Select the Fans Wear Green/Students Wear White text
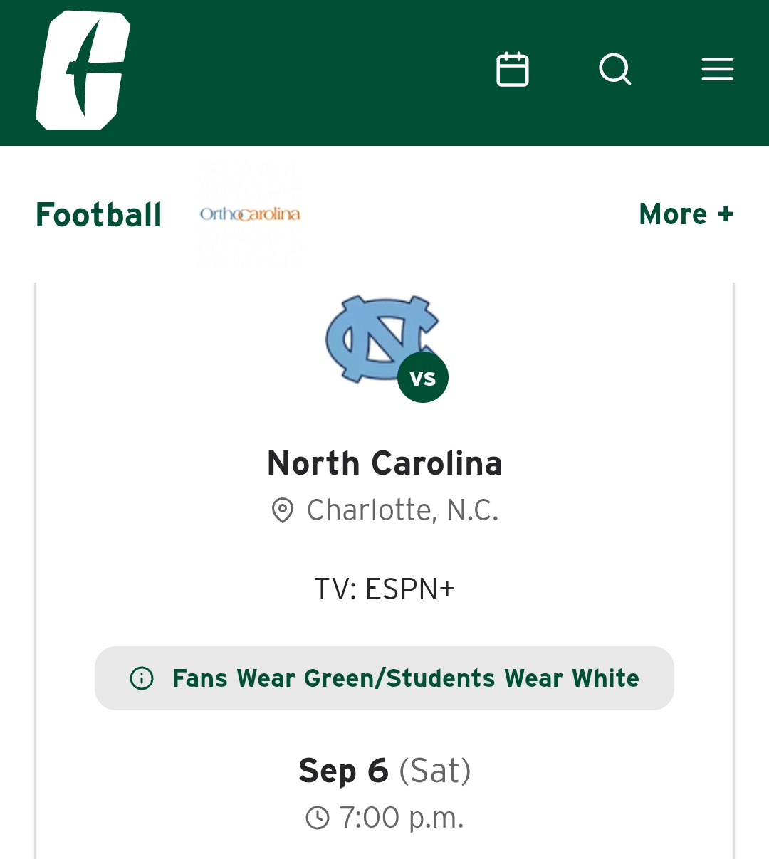Viewport: 769px width, 859px height. click(406, 678)
